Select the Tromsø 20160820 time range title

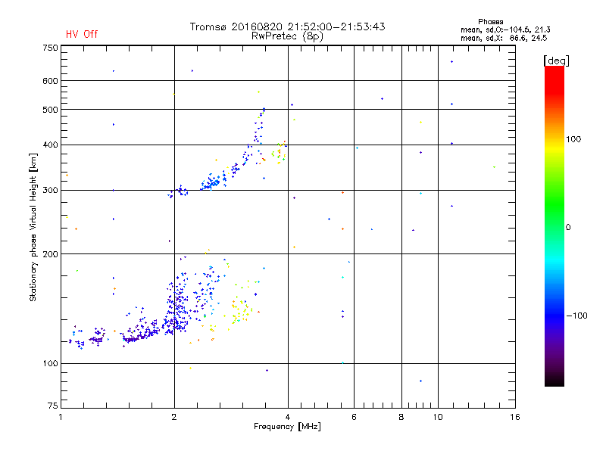tap(287, 26)
